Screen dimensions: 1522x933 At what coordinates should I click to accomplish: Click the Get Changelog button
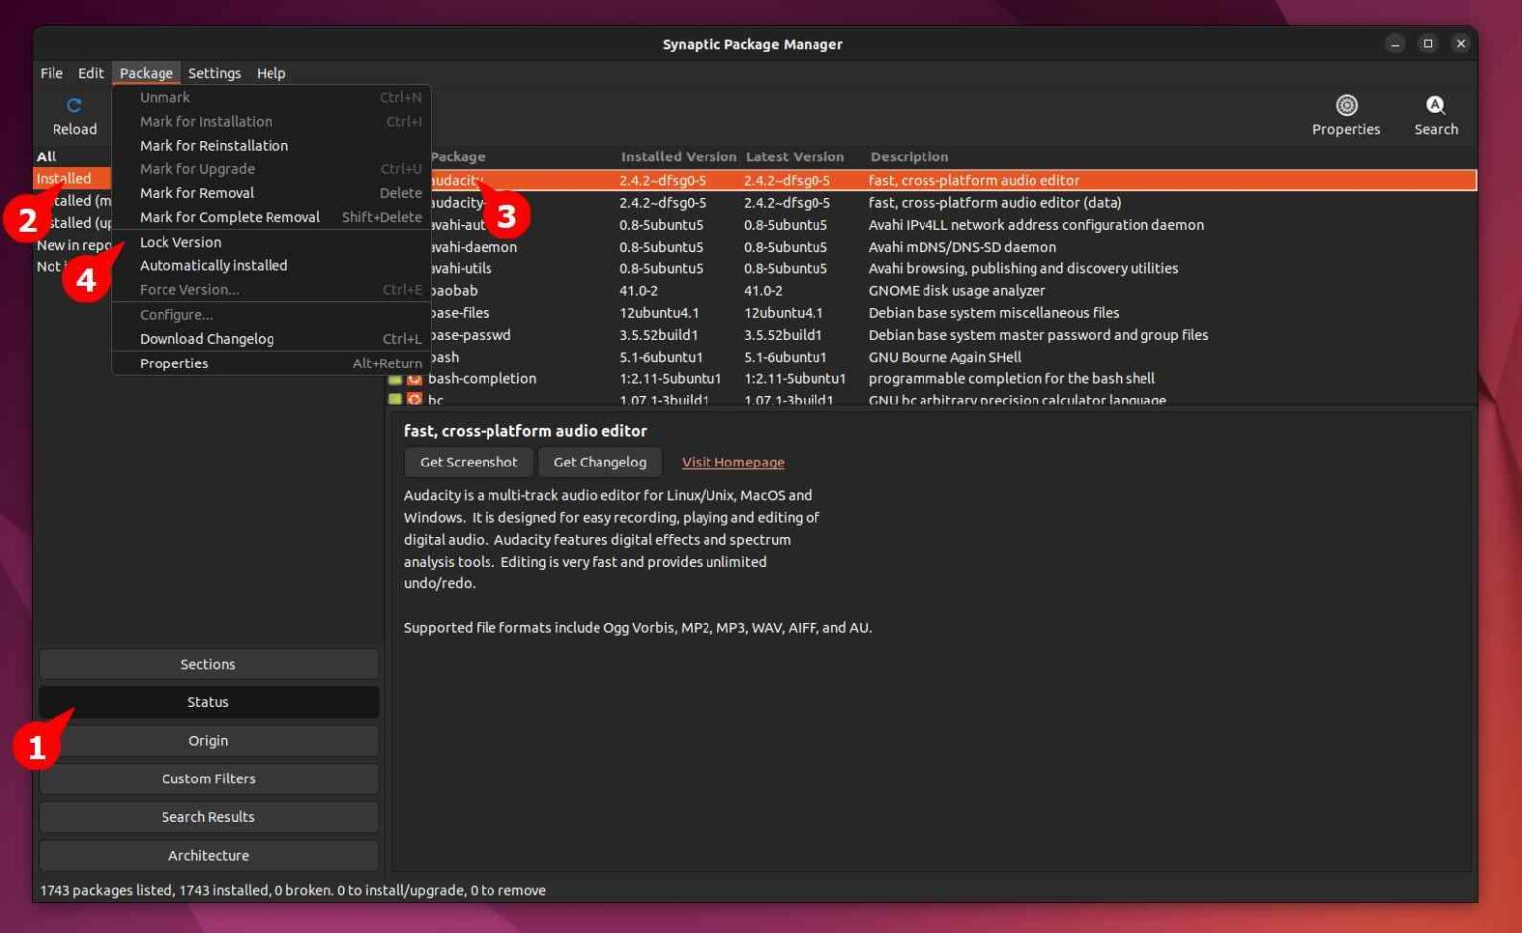click(599, 462)
